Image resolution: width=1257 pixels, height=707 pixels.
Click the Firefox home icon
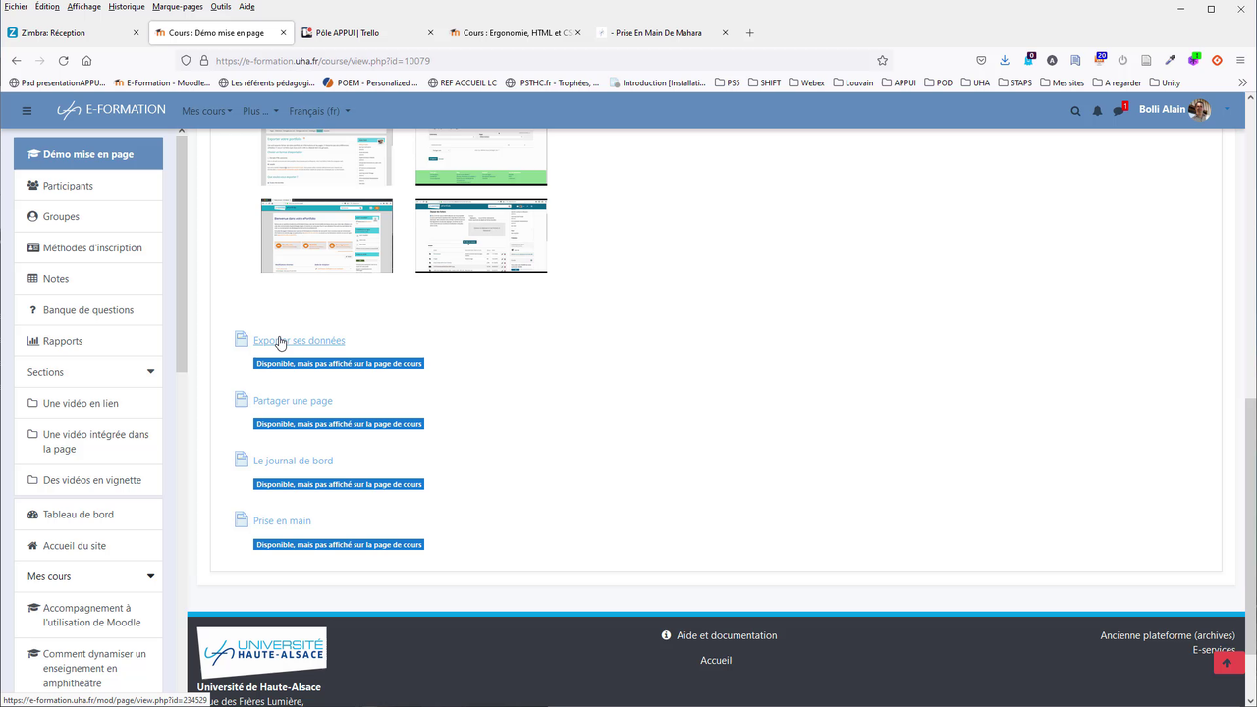(86, 60)
